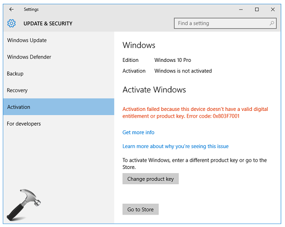Click the red error code 0x803F7001 message
This screenshot has height=227, width=285.
(x=195, y=112)
